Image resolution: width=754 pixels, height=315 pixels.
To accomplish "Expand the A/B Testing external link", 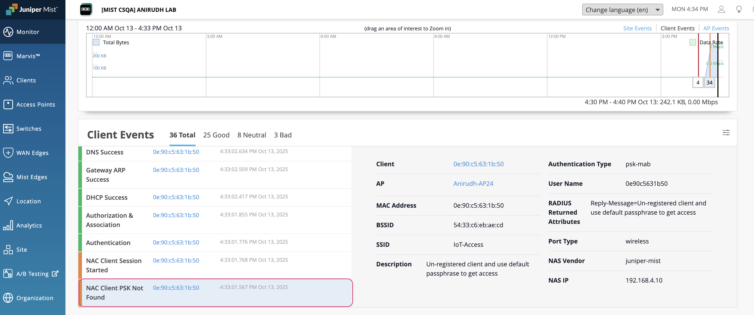I will pos(55,273).
